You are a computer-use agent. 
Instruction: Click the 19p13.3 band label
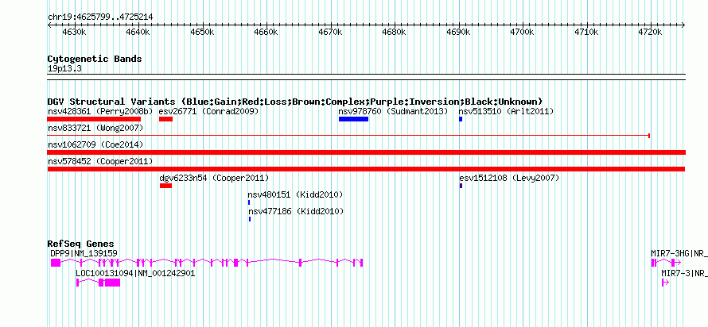(64, 69)
